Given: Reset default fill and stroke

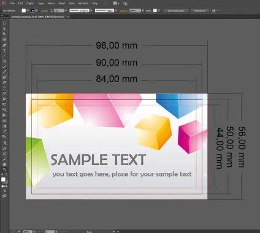Looking at the screenshot, I should coord(2,175).
